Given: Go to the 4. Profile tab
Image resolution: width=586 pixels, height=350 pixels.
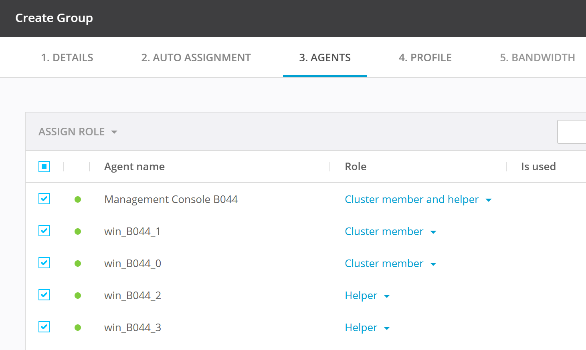Looking at the screenshot, I should point(425,58).
